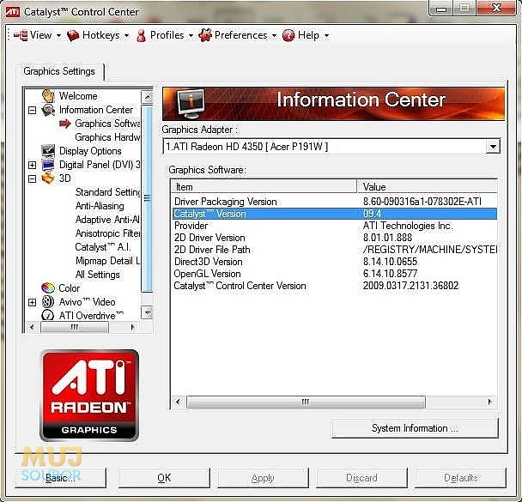Click the Digital Panel (DVI) icon

(x=48, y=165)
